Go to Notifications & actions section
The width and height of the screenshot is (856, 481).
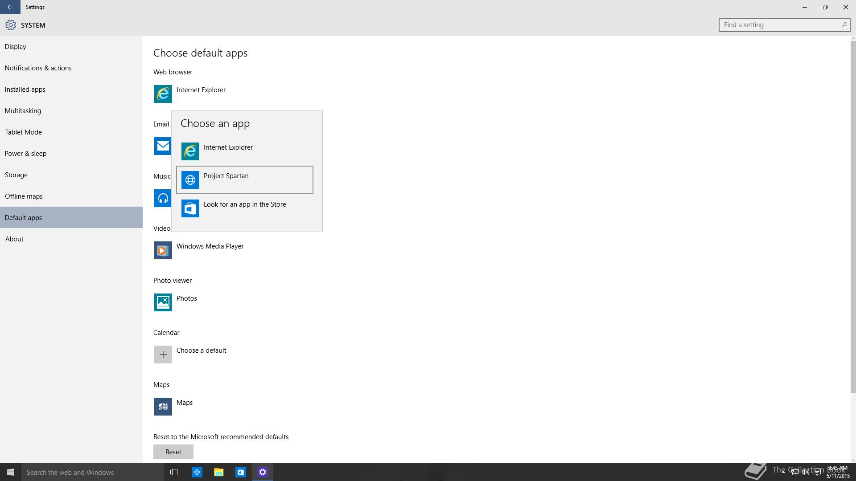tap(38, 68)
